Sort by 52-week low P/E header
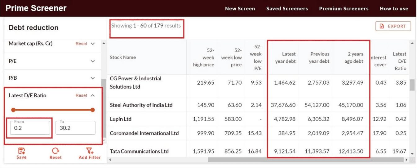Screen dimensions: 417x168 click(x=256, y=57)
